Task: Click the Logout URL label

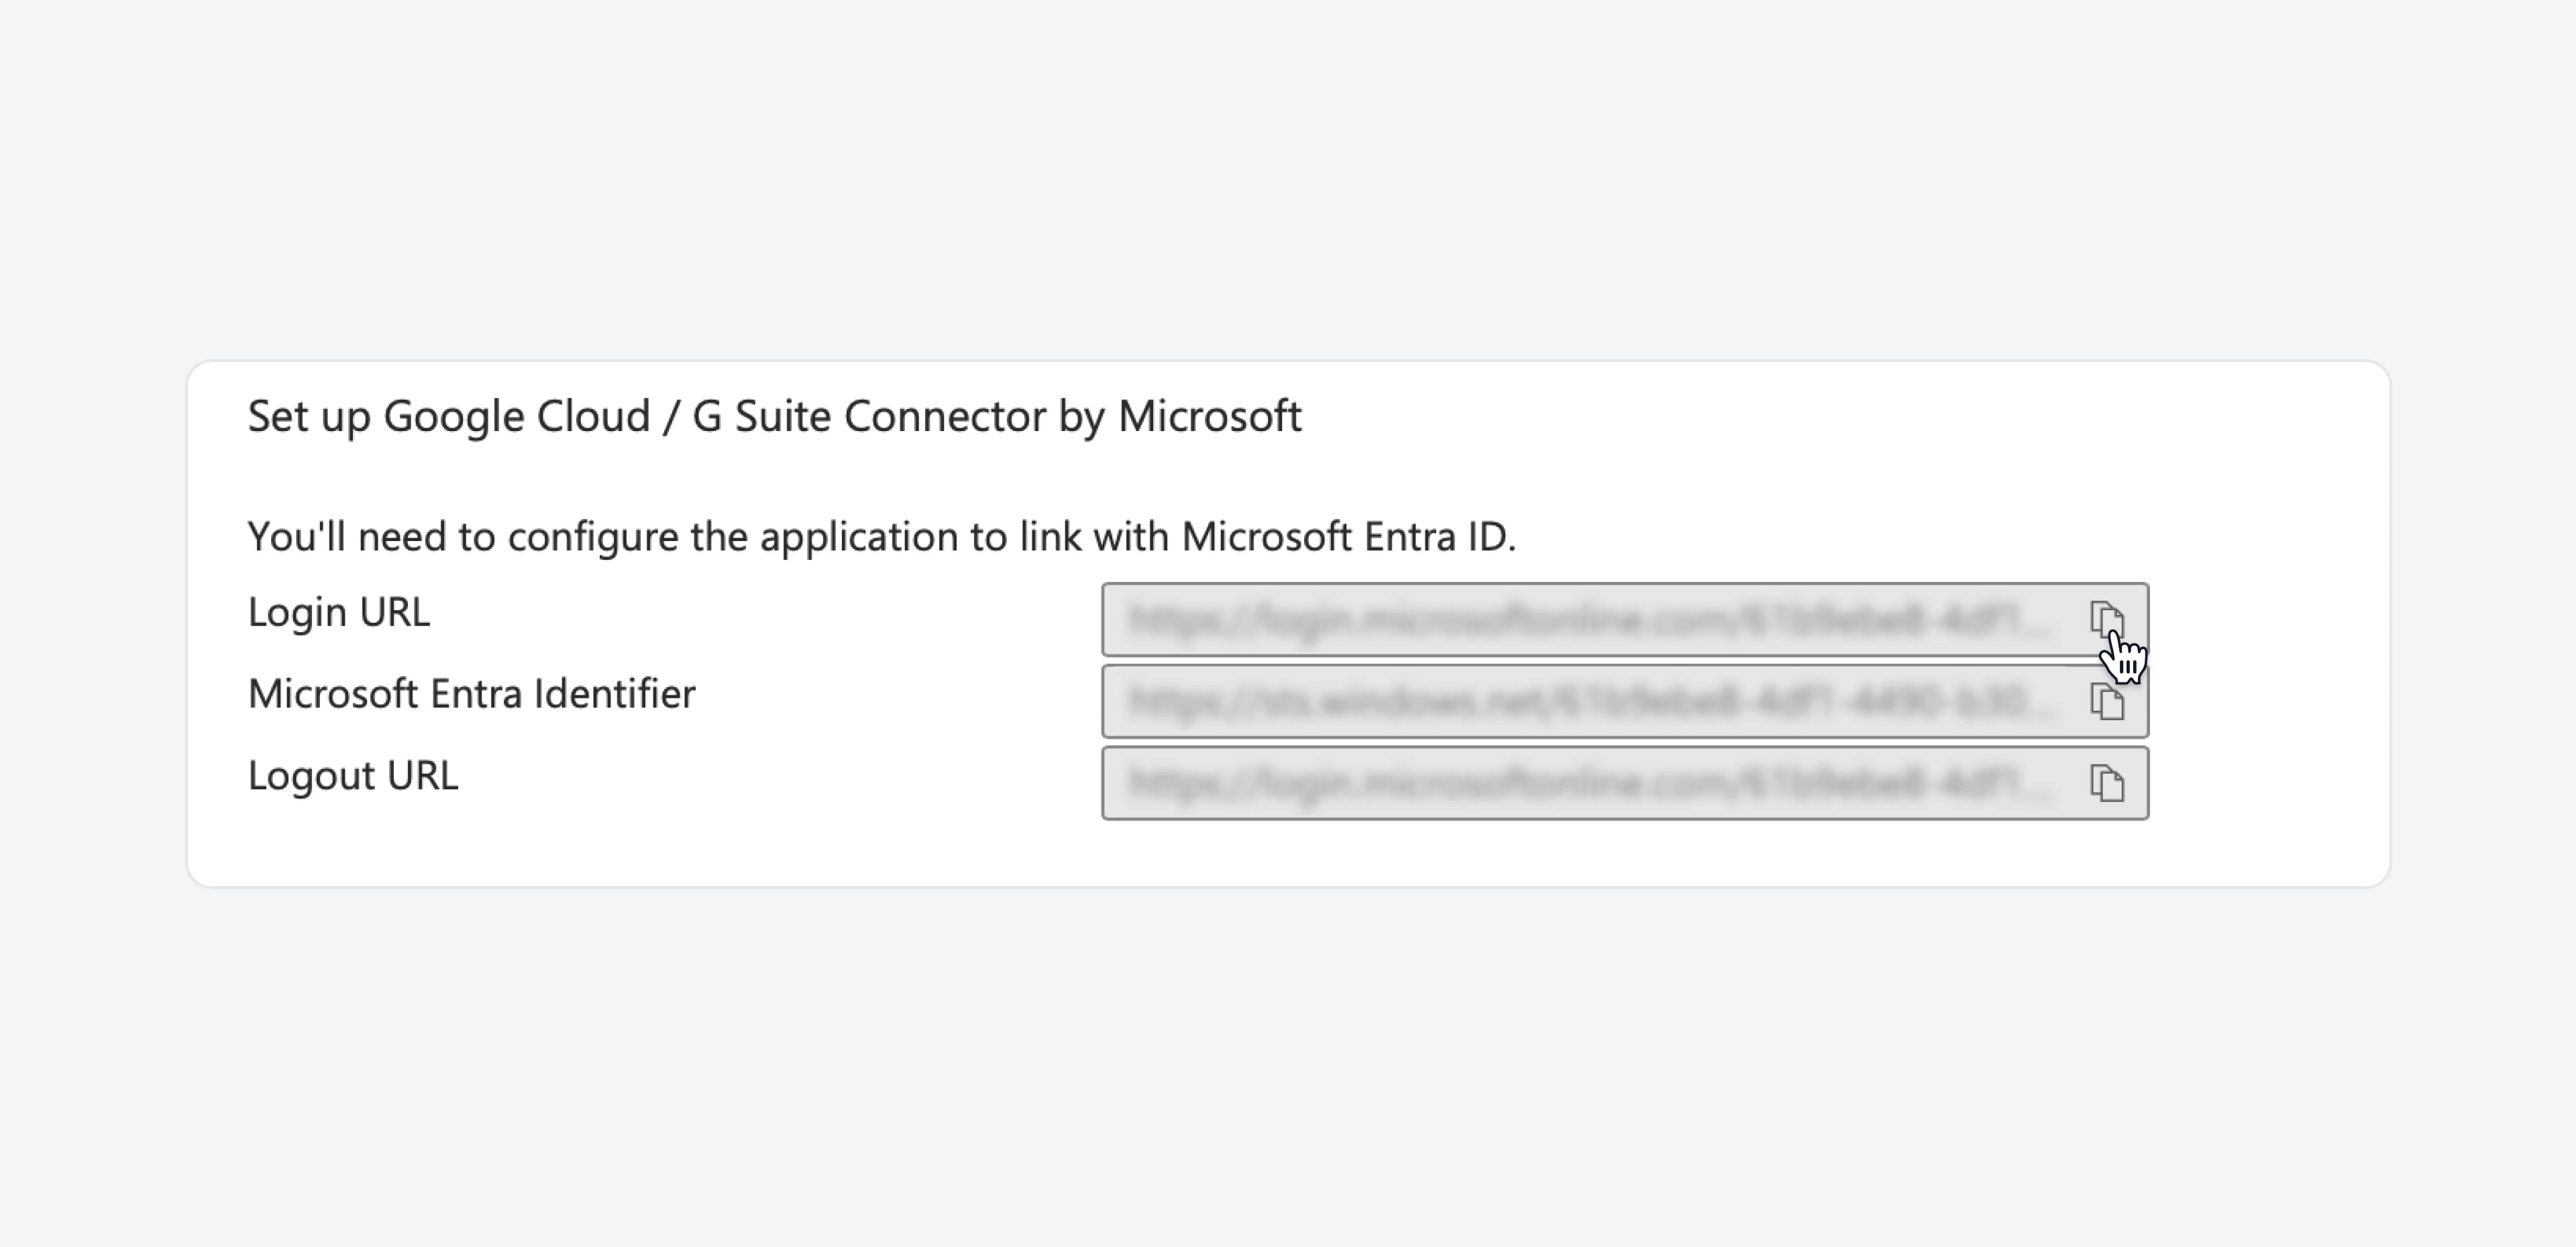Action: 353,776
